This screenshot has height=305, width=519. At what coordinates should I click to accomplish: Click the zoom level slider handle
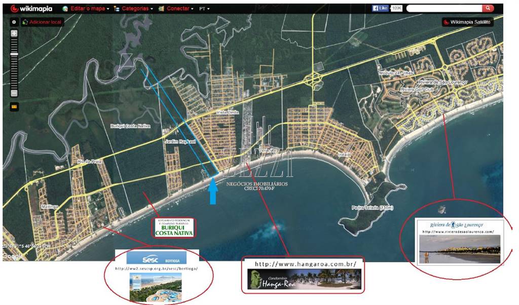pyautogui.click(x=14, y=54)
